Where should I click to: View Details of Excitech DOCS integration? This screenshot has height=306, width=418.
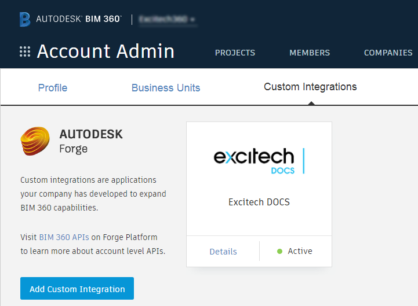pos(223,252)
